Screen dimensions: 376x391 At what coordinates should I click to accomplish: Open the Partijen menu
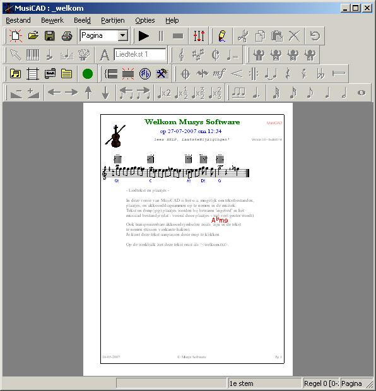click(x=112, y=20)
